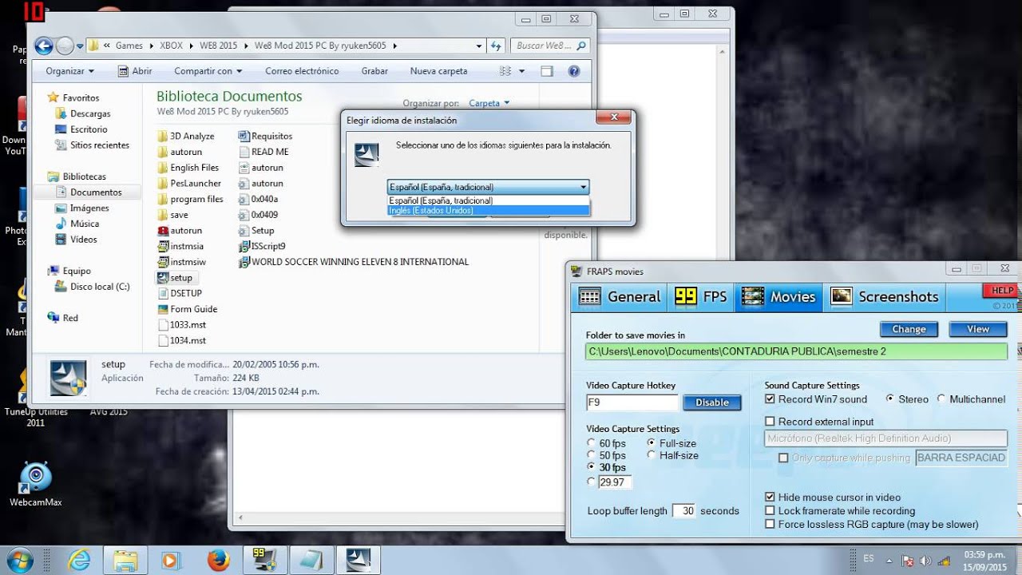Open the installation language combo box
This screenshot has height=575, width=1022.
488,187
